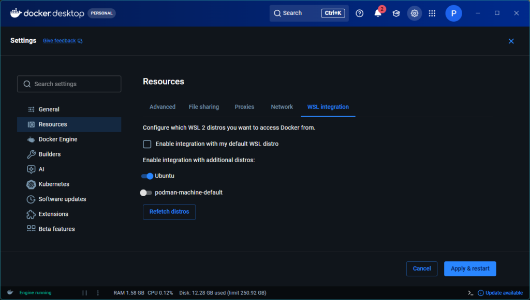Click the Refetch distros button
530x300 pixels.
pyautogui.click(x=169, y=212)
